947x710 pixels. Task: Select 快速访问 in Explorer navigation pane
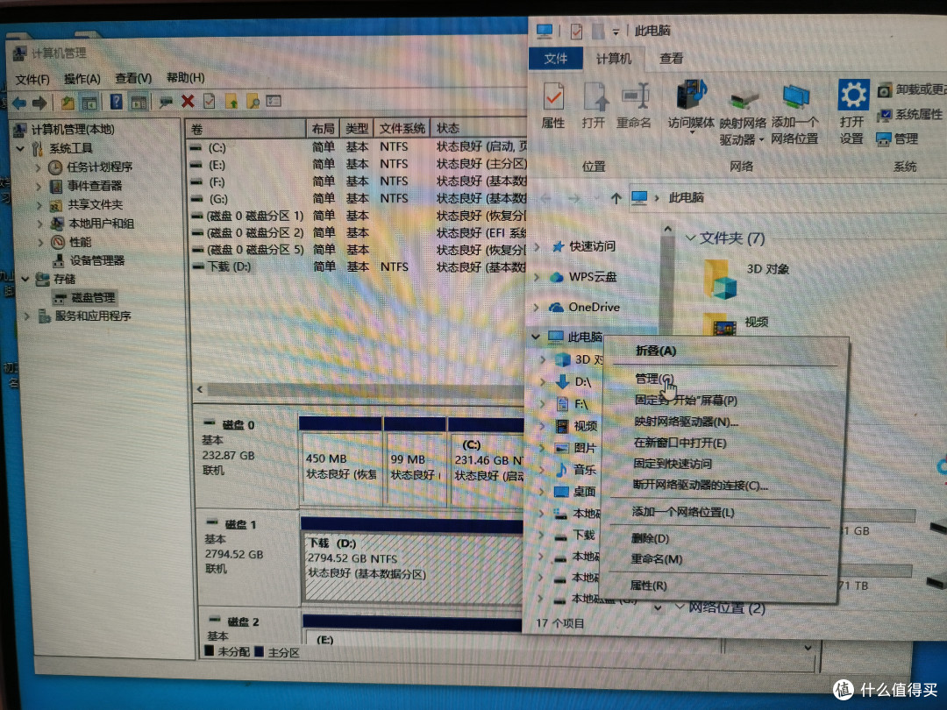click(x=584, y=246)
